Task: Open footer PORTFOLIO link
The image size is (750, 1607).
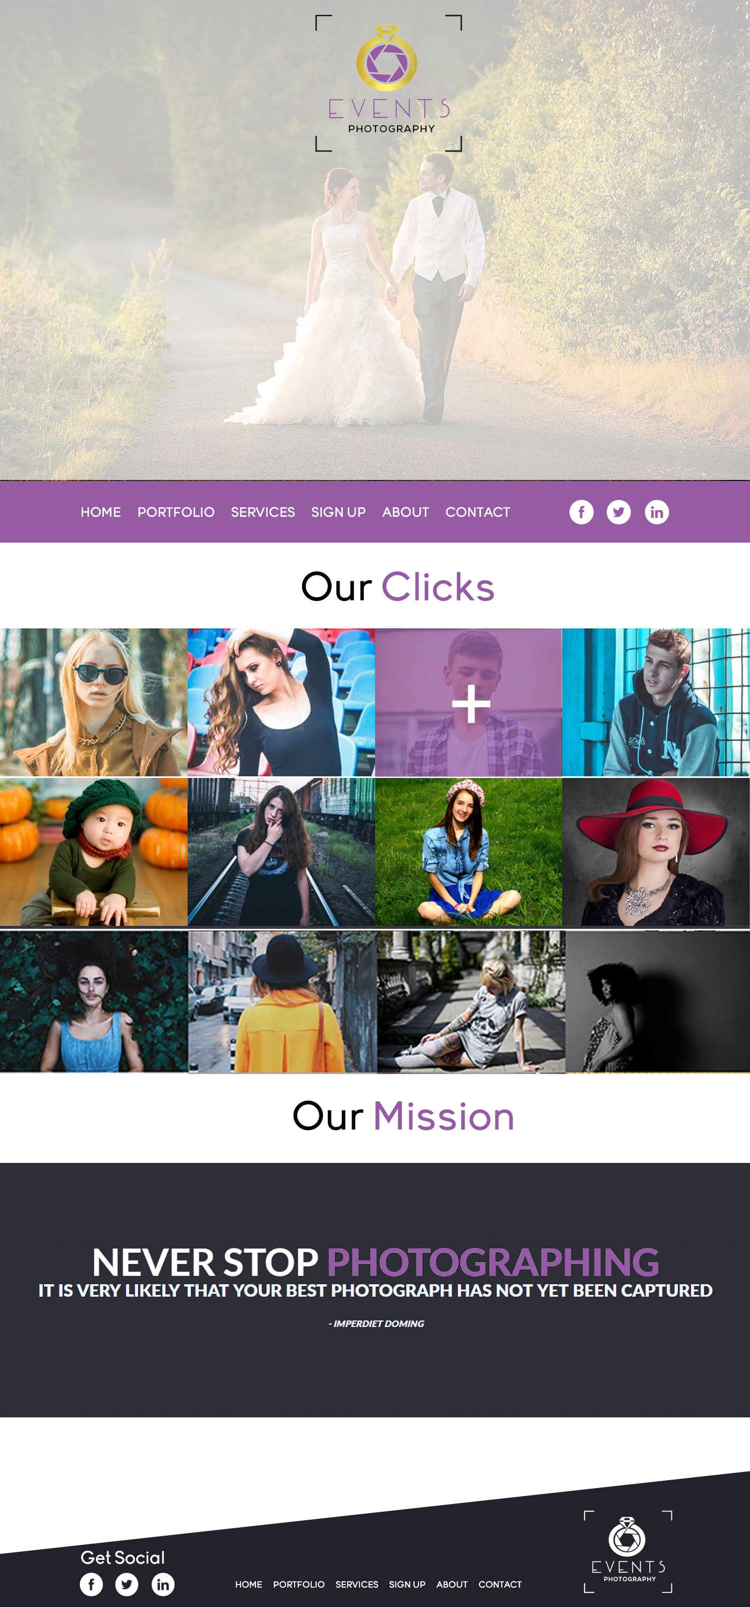Action: (x=298, y=1584)
